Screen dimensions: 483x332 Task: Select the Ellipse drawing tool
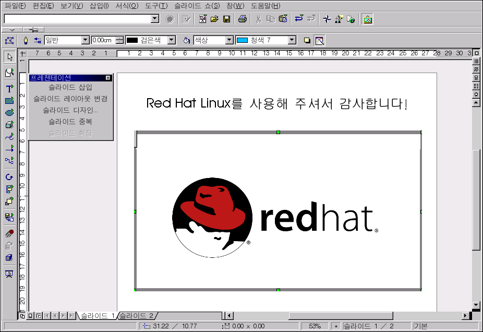click(9, 113)
